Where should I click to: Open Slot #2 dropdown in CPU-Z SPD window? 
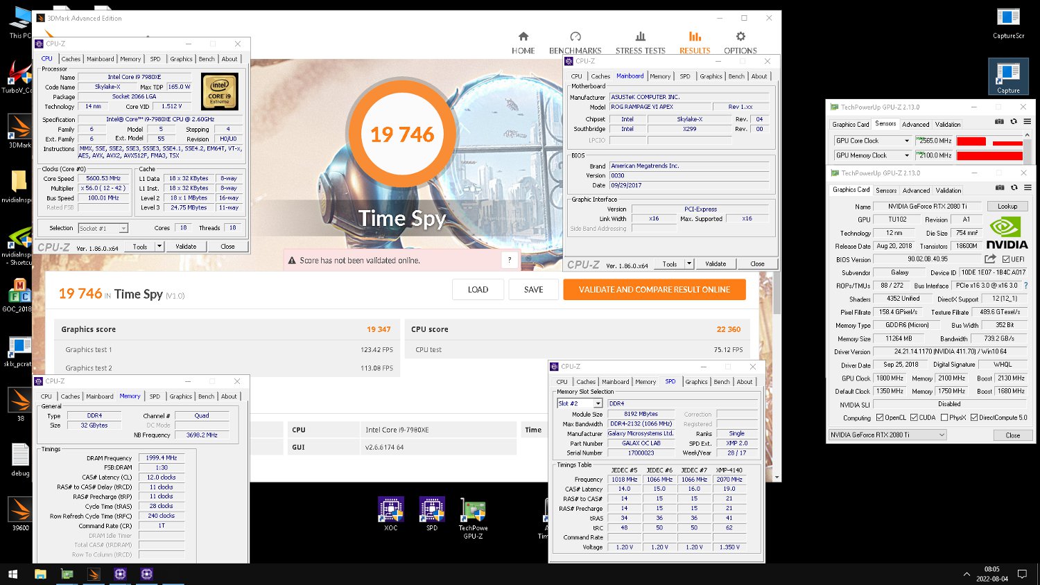point(580,403)
